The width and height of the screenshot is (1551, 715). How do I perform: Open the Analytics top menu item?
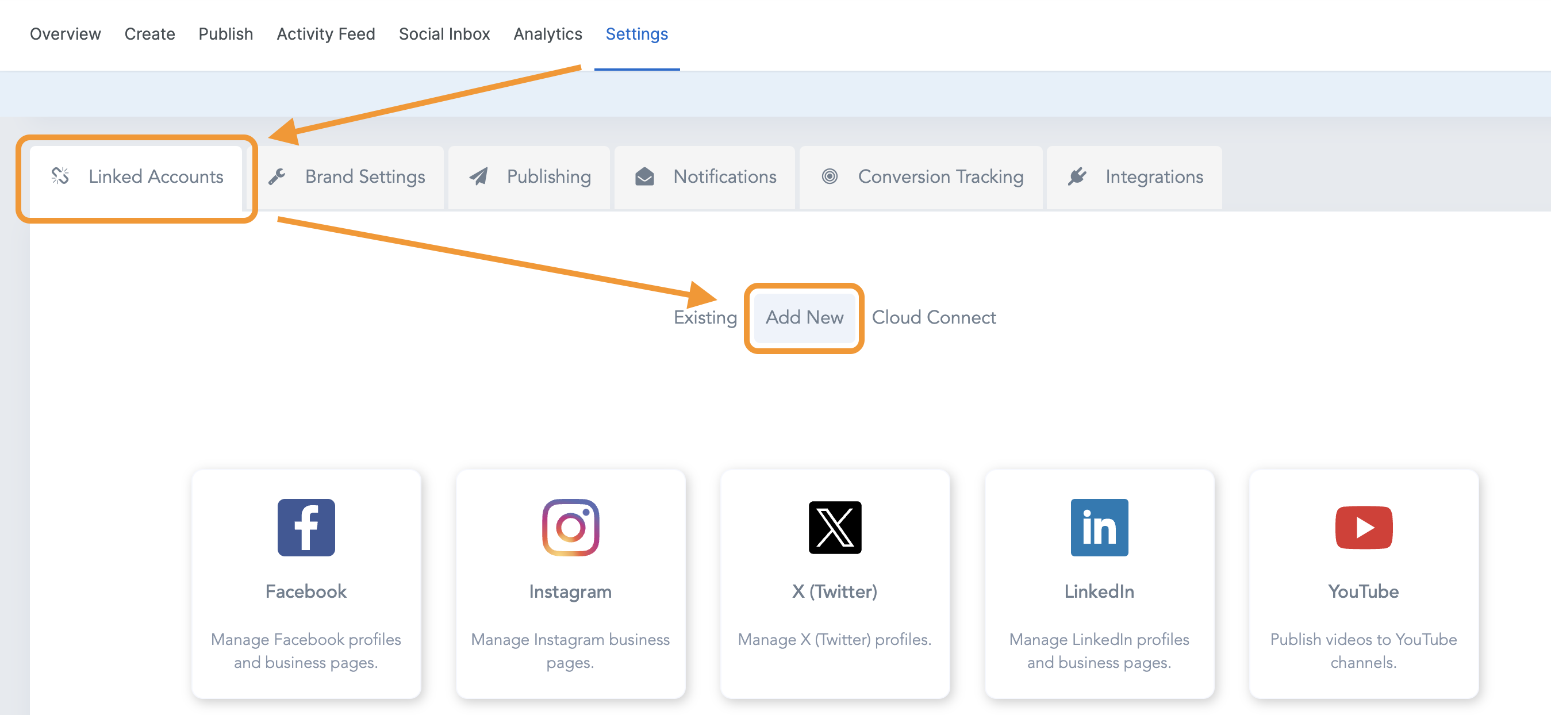click(x=547, y=34)
